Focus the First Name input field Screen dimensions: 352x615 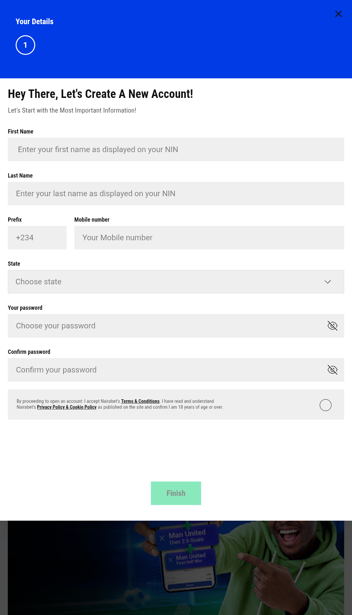tap(176, 149)
